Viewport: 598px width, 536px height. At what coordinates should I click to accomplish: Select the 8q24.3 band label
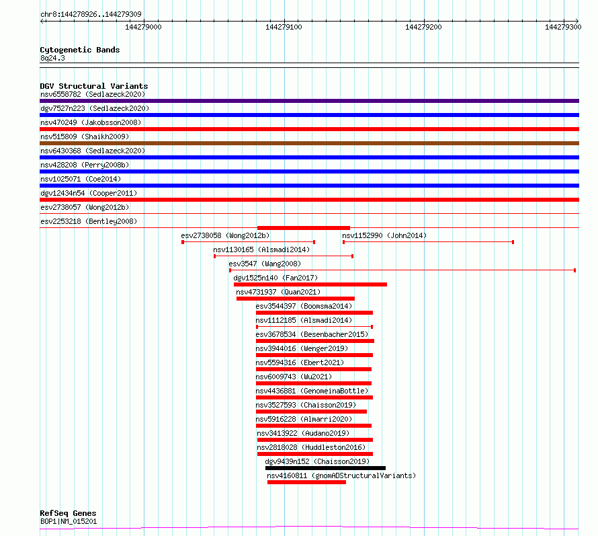52,58
